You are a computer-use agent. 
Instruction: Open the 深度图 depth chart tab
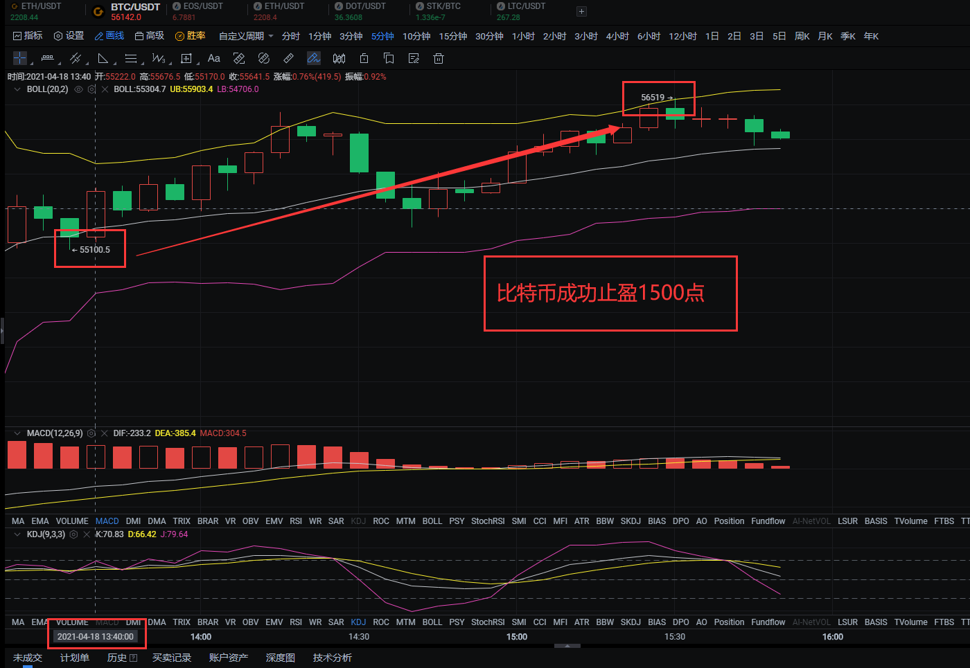pyautogui.click(x=281, y=658)
